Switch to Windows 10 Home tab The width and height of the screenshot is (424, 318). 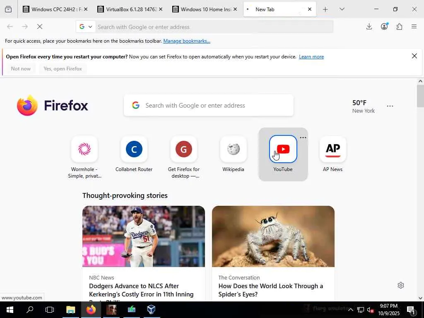205,10
